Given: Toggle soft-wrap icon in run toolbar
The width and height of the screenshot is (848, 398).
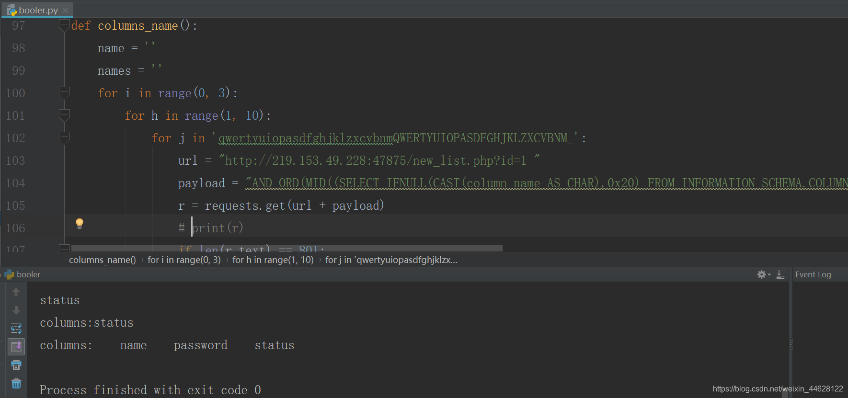Looking at the screenshot, I should pyautogui.click(x=16, y=329).
